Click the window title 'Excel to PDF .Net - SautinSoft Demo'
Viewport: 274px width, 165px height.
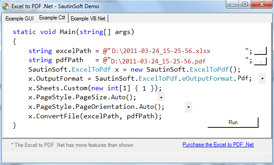[x=55, y=6]
